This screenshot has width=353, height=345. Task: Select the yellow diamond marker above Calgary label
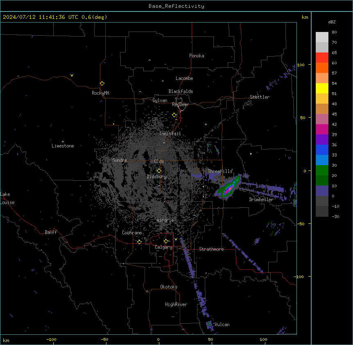coord(166,241)
